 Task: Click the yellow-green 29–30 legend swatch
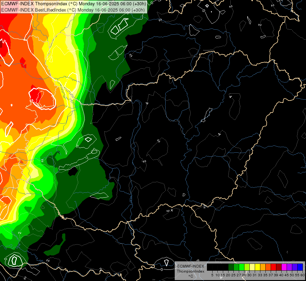[x=247, y=267]
